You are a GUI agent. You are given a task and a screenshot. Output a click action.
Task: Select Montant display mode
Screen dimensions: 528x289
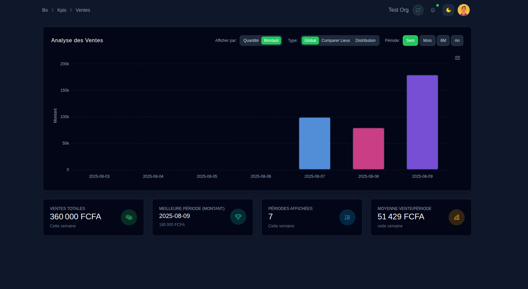point(271,41)
